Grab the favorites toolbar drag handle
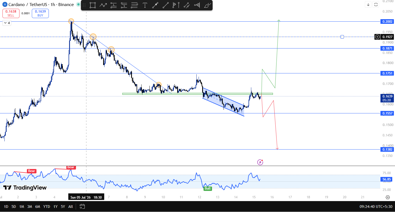The width and height of the screenshot is (395, 212). pyautogui.click(x=84, y=5)
